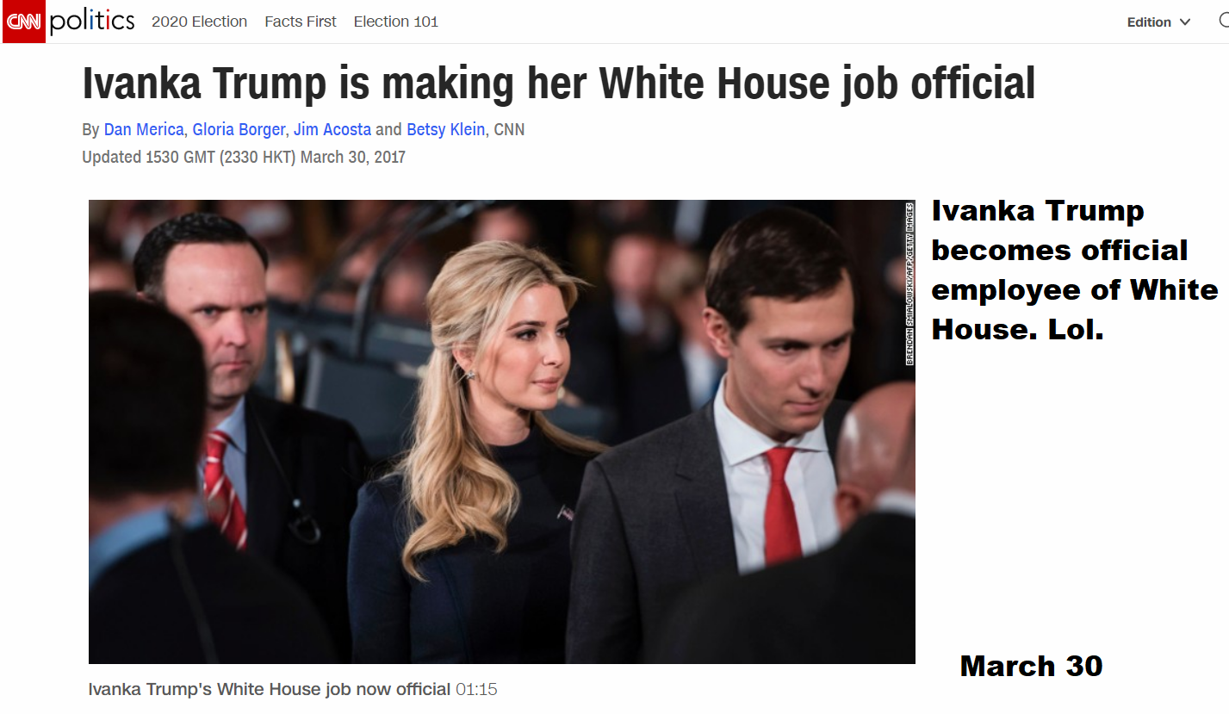Click the red CNN logo

(x=23, y=22)
